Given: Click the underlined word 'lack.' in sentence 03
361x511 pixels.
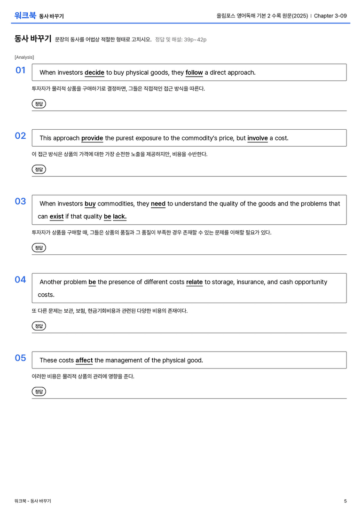Looking at the screenshot, I should point(119,216).
